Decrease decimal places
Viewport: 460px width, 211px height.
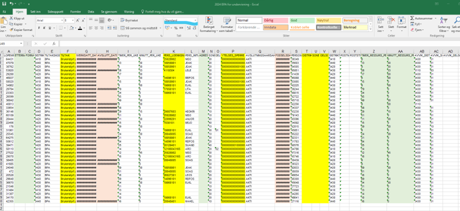[195, 28]
